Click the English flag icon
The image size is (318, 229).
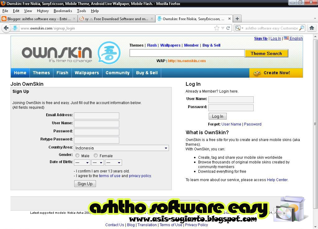(287, 38)
